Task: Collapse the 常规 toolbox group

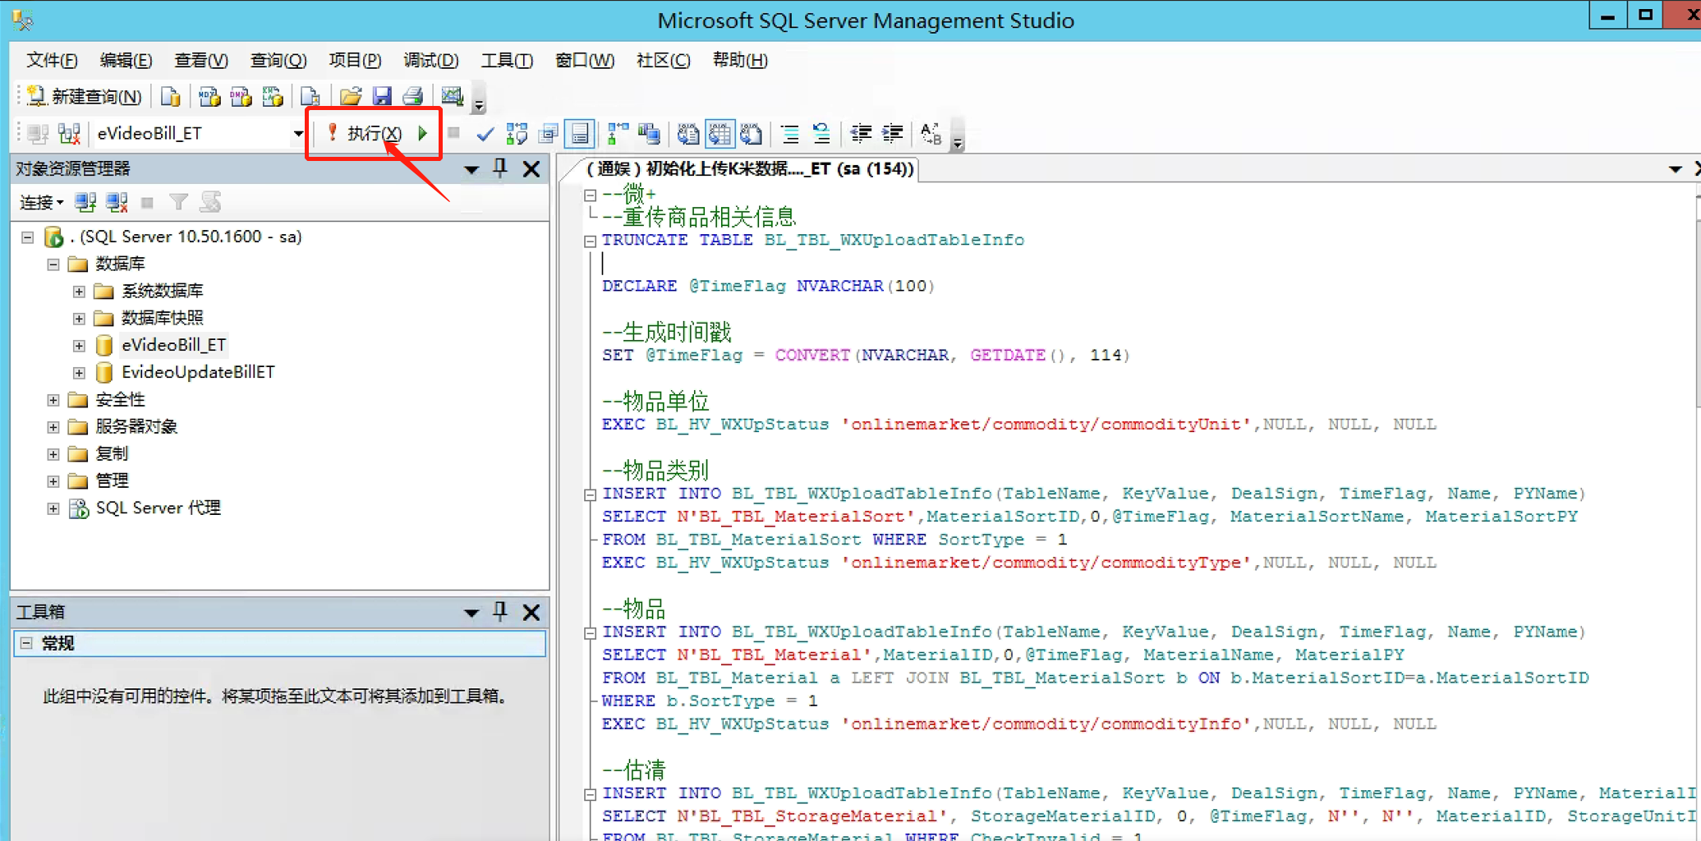Action: click(x=27, y=643)
